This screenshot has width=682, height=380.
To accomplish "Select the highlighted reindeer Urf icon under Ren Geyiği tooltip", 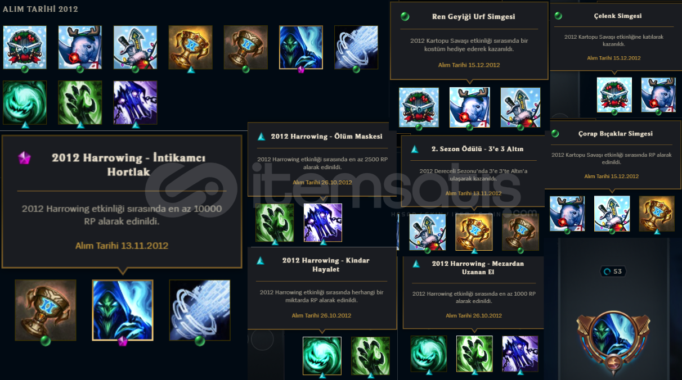I will click(x=469, y=107).
